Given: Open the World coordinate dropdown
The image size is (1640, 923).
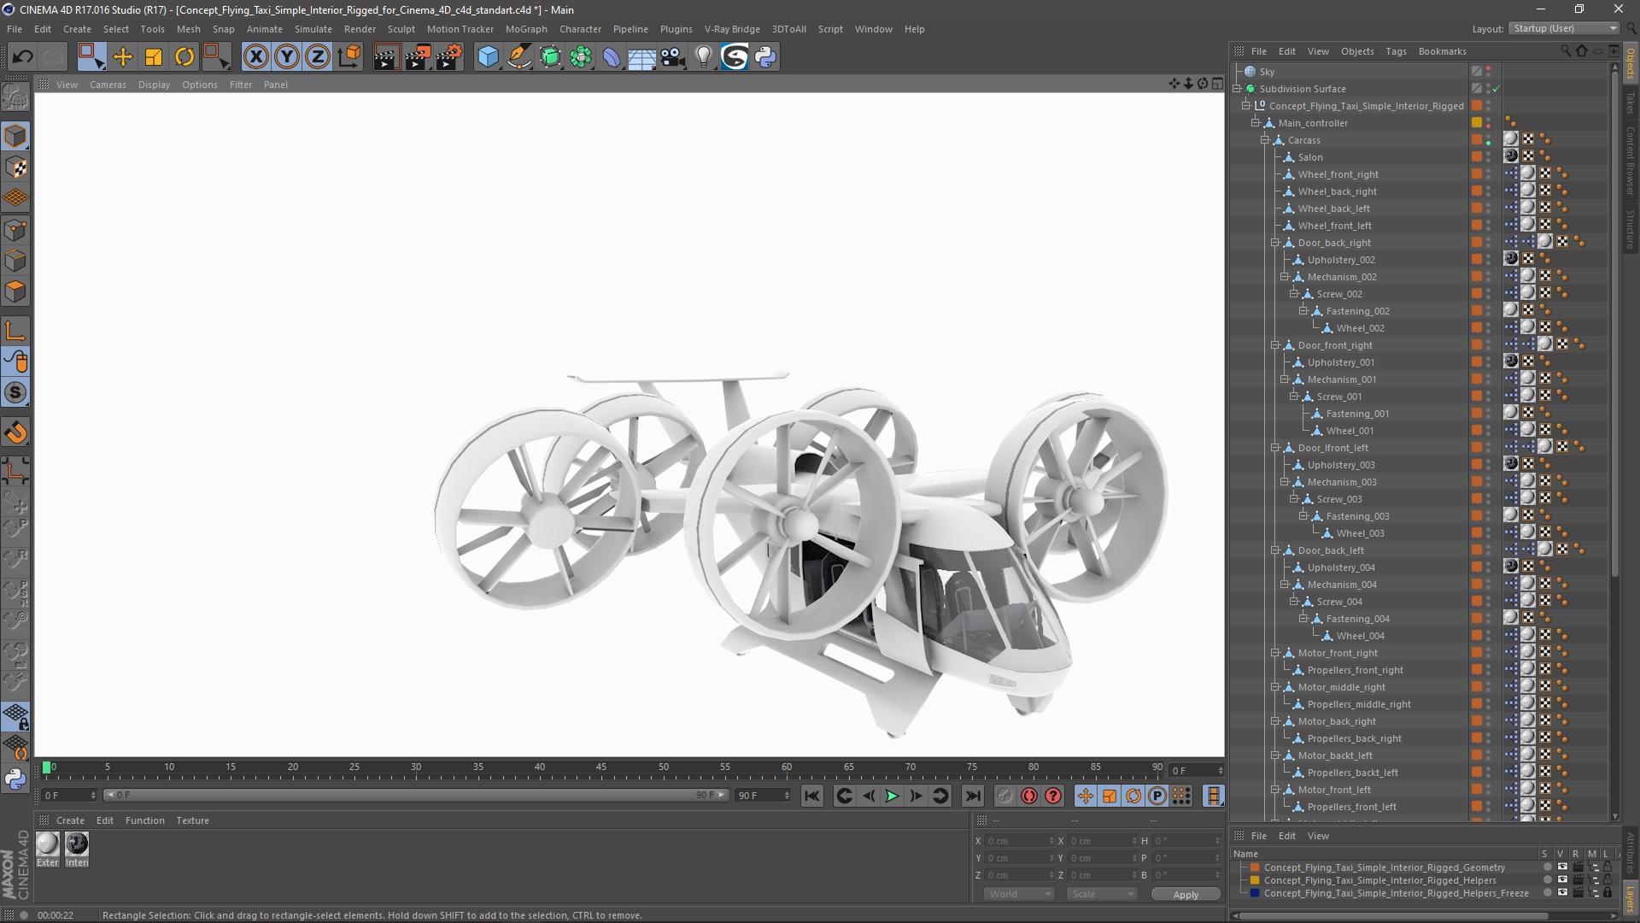Looking at the screenshot, I should click(x=1020, y=894).
